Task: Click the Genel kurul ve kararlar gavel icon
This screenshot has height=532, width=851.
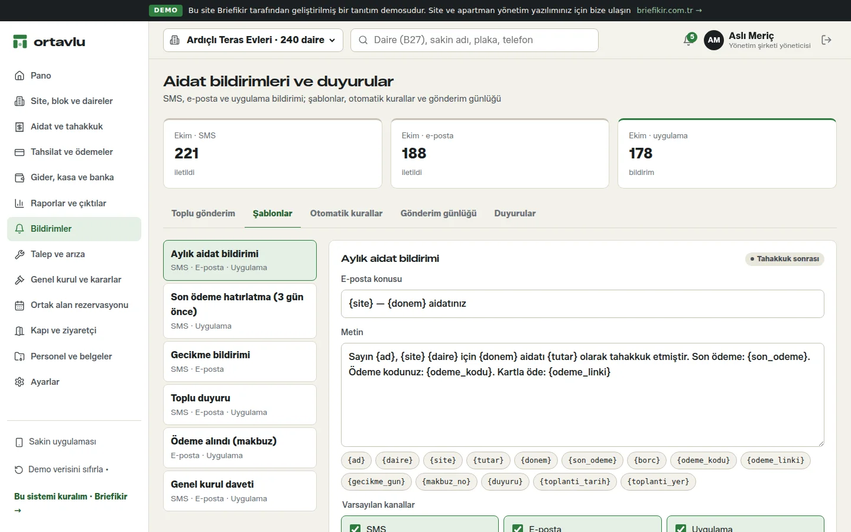Action: pos(20,280)
